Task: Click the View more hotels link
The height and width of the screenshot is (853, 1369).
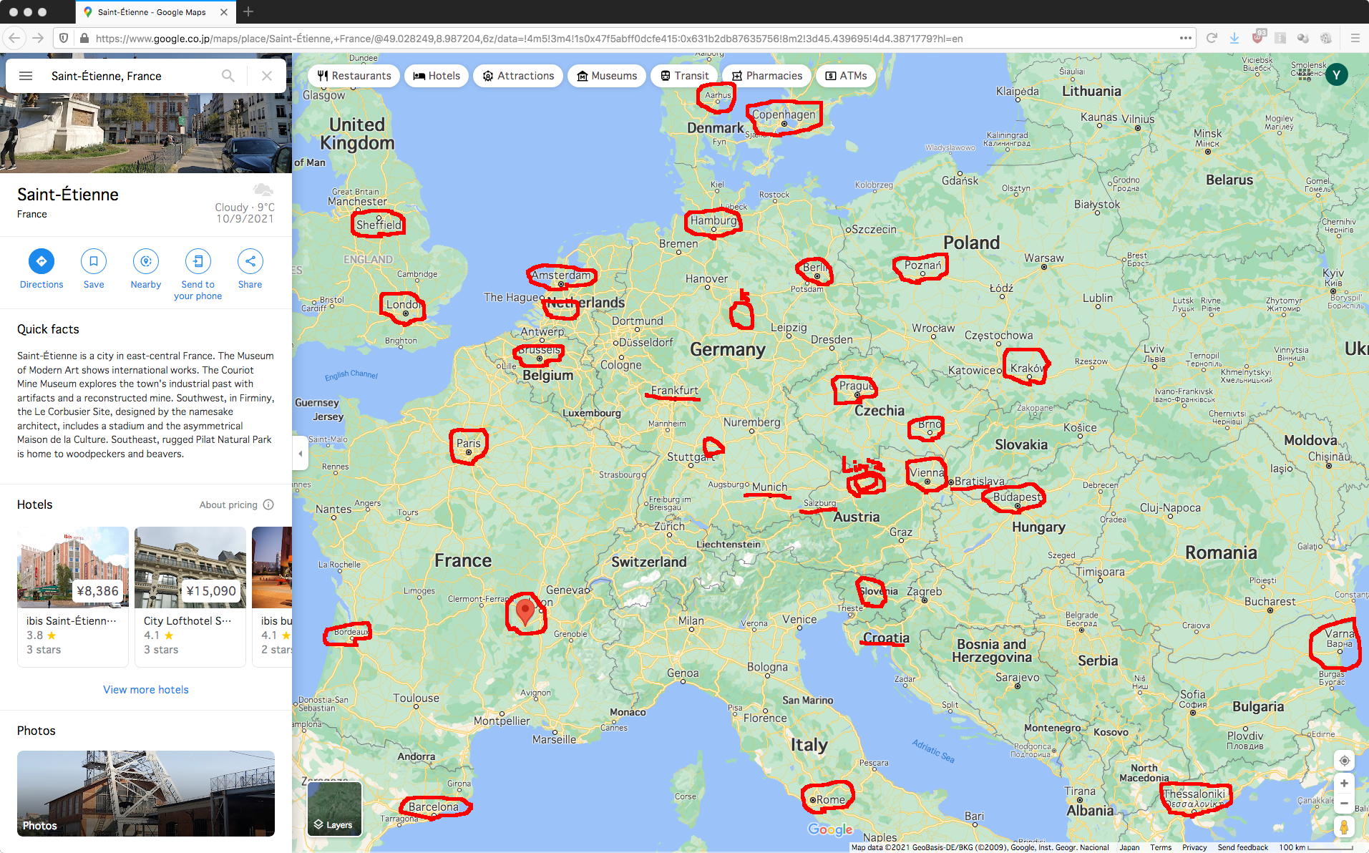Action: click(146, 690)
